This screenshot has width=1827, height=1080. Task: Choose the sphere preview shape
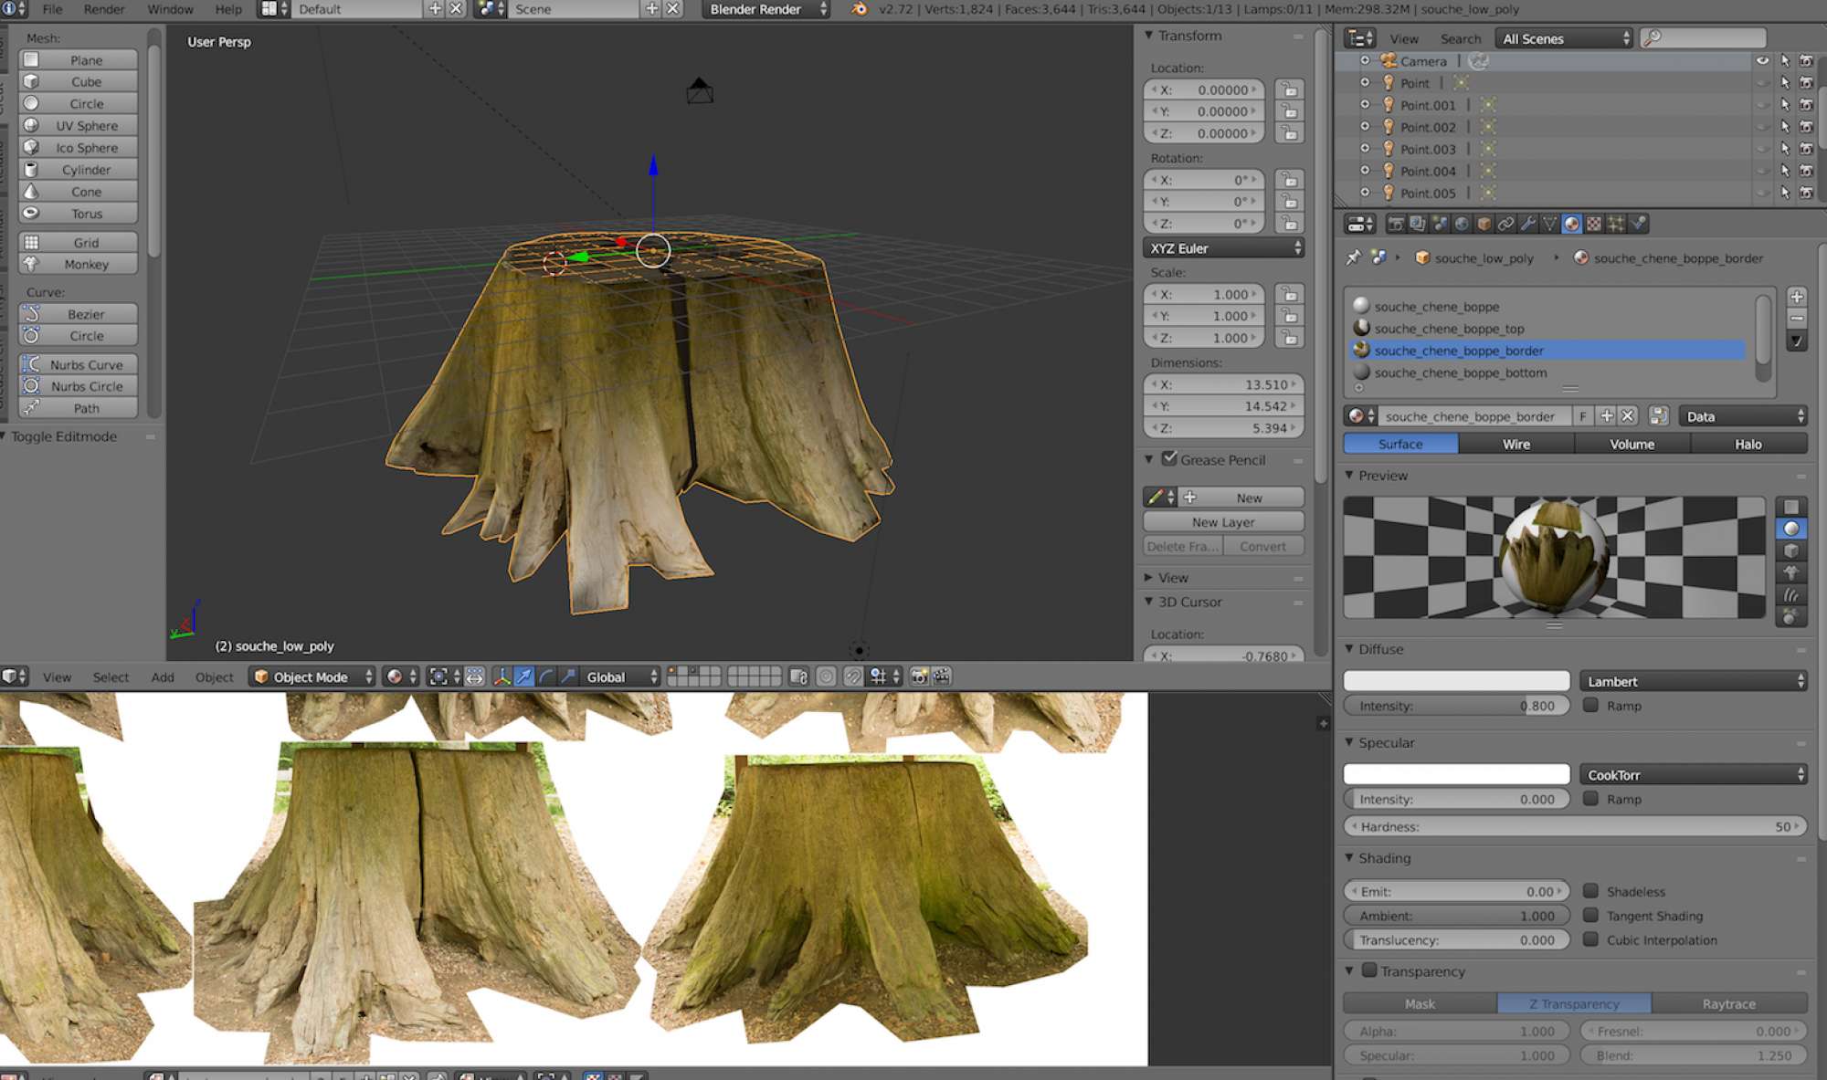pyautogui.click(x=1790, y=529)
